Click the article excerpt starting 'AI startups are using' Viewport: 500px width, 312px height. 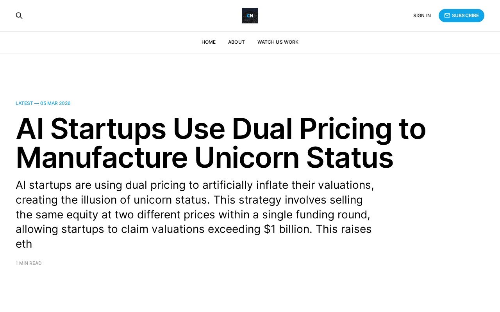tap(195, 214)
